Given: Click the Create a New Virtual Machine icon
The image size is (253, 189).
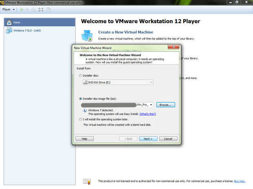Looking at the screenshot, I should coord(87,35).
